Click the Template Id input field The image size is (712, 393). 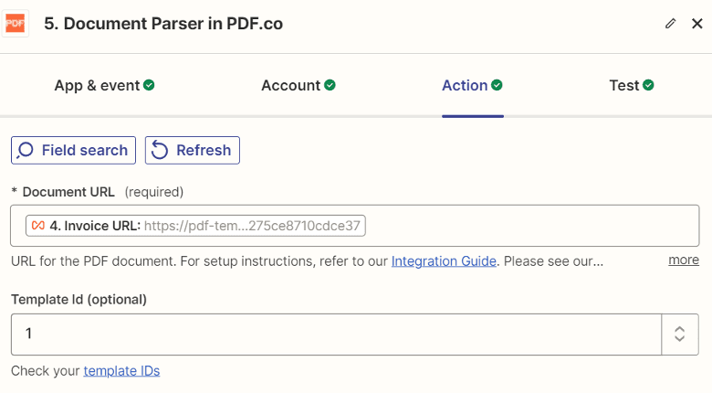(x=336, y=335)
